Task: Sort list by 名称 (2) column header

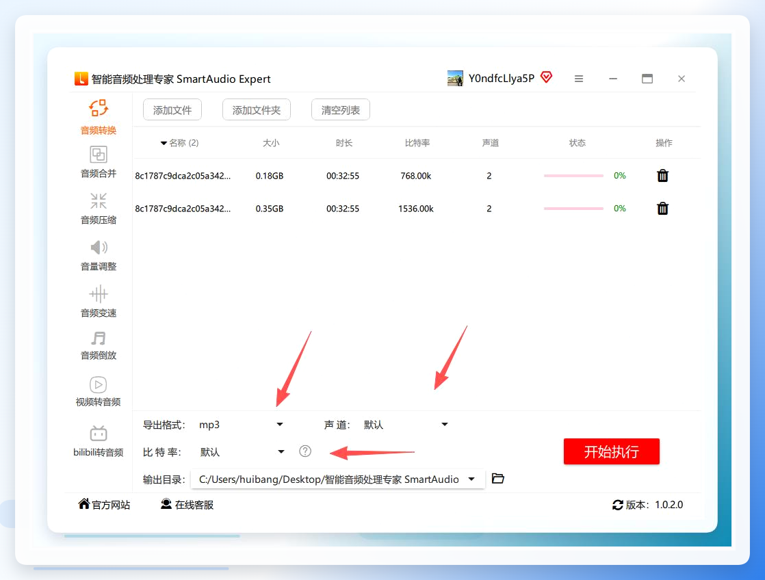Action: [x=179, y=143]
